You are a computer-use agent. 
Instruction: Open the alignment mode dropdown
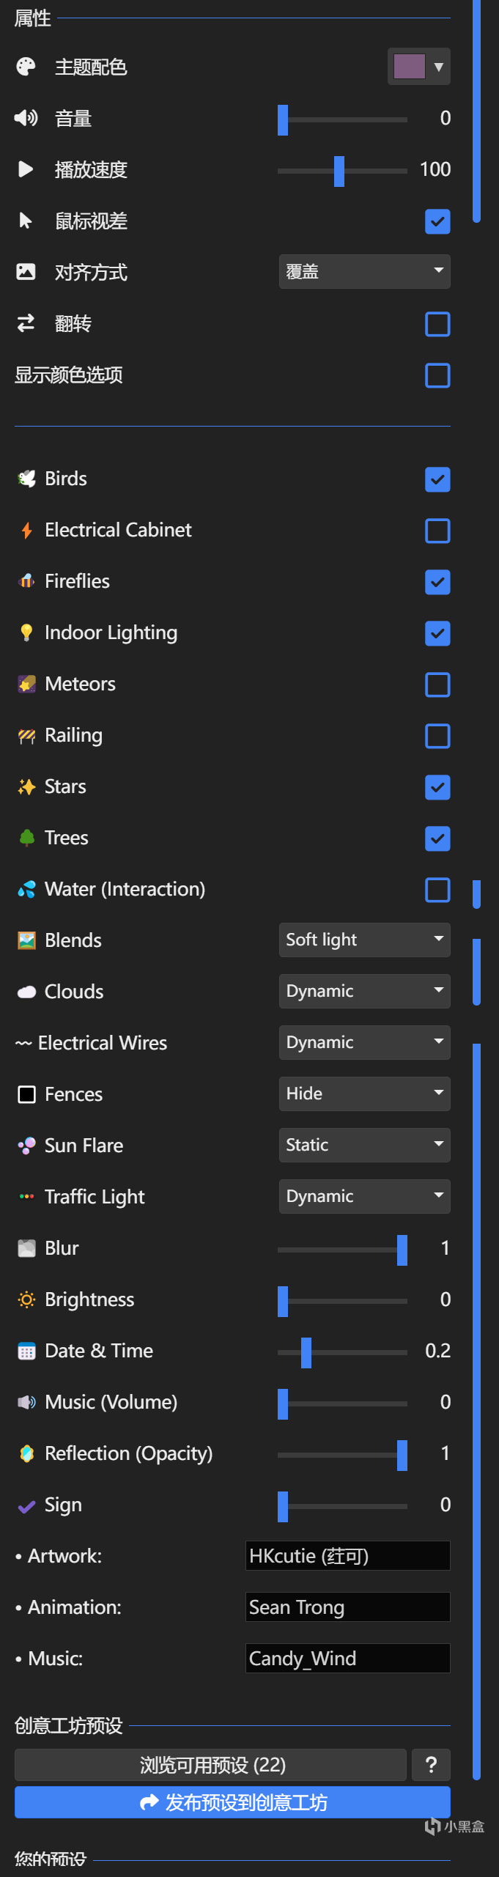point(364,272)
